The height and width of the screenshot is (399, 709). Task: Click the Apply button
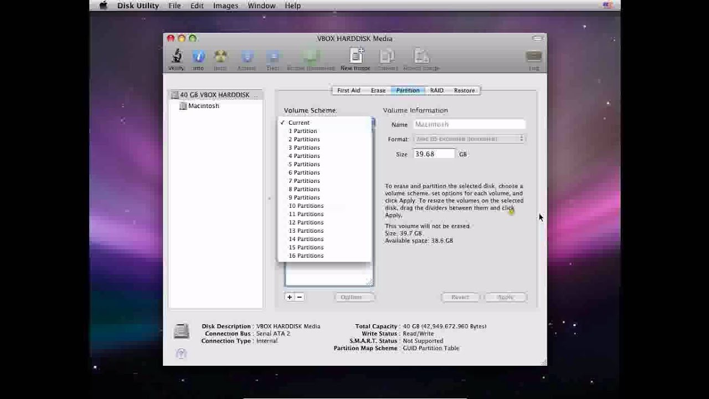[x=505, y=297]
